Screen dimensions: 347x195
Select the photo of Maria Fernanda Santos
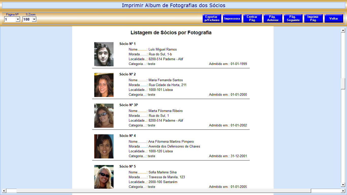coord(104,85)
